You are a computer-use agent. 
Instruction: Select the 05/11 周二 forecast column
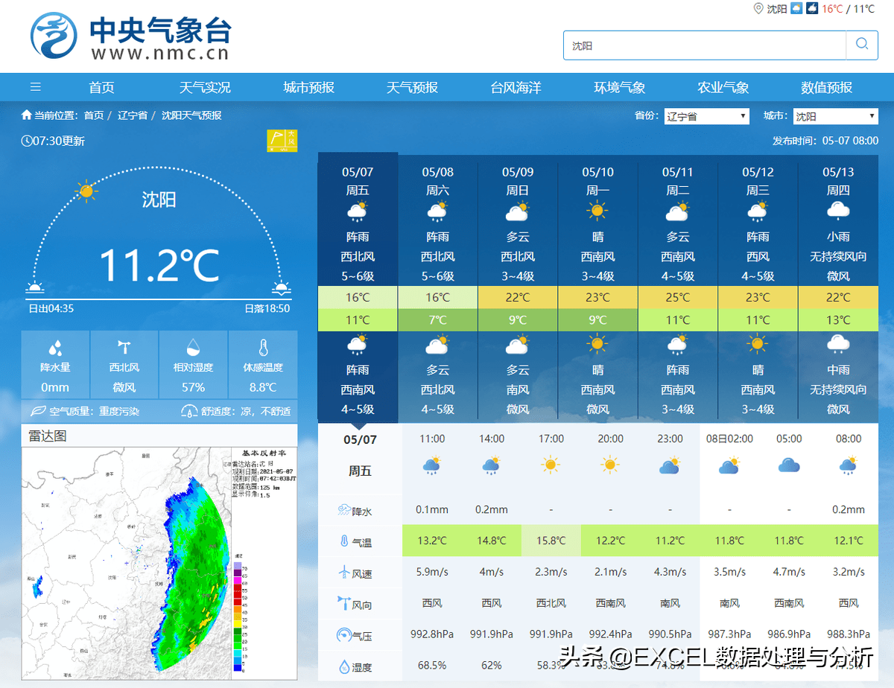678,287
